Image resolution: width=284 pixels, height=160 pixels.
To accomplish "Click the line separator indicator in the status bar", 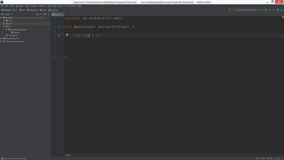I will pos(263,159).
